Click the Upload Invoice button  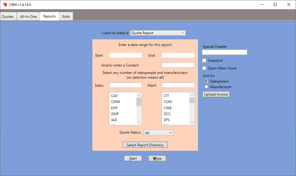point(216,94)
